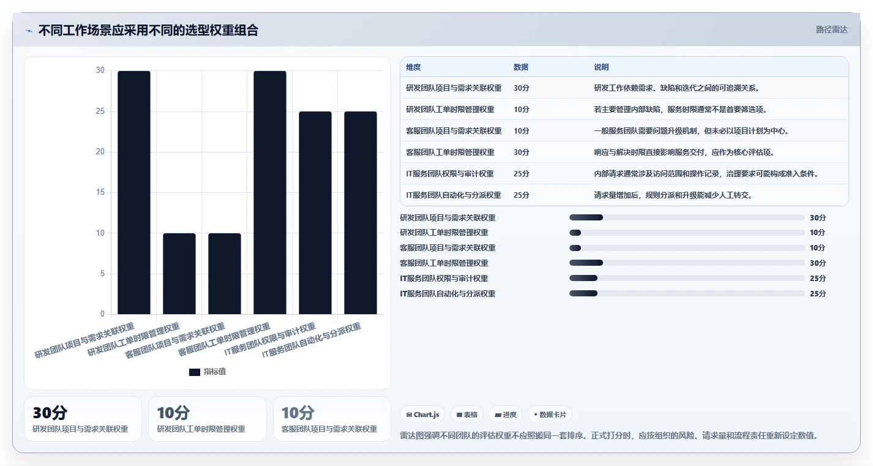Click progress bar for 客服团队工单时限管理权重

tap(687, 263)
